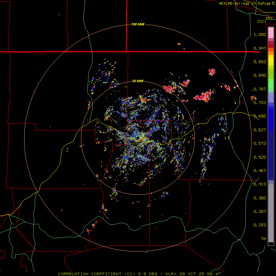The width and height of the screenshot is (276, 276).
Task: Click the pink top segment of color bar
Action: pyautogui.click(x=271, y=33)
